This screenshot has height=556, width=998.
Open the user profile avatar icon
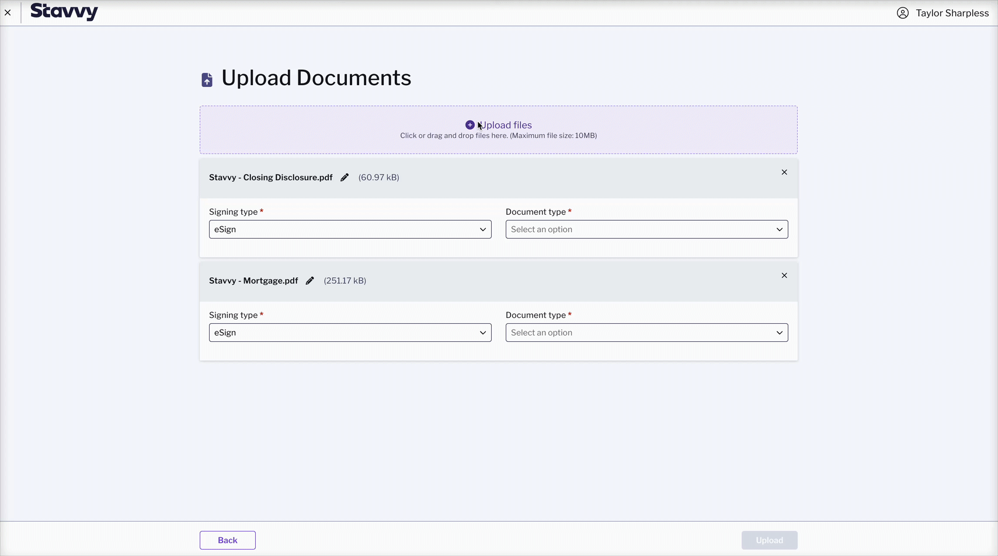pyautogui.click(x=902, y=13)
